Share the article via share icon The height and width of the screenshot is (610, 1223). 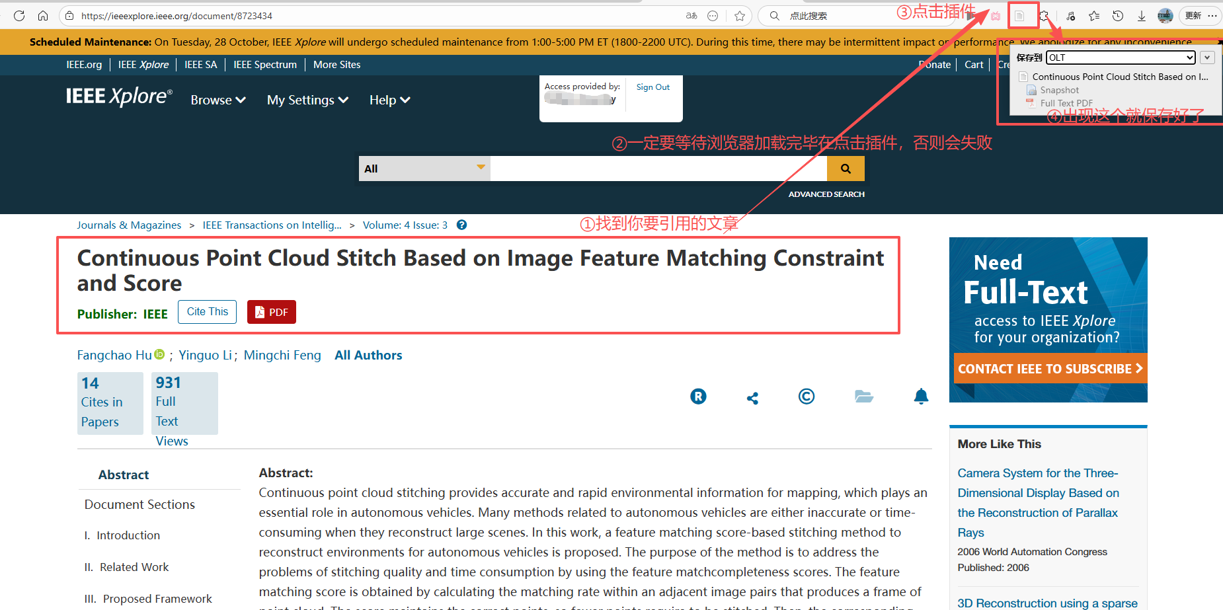pyautogui.click(x=752, y=398)
